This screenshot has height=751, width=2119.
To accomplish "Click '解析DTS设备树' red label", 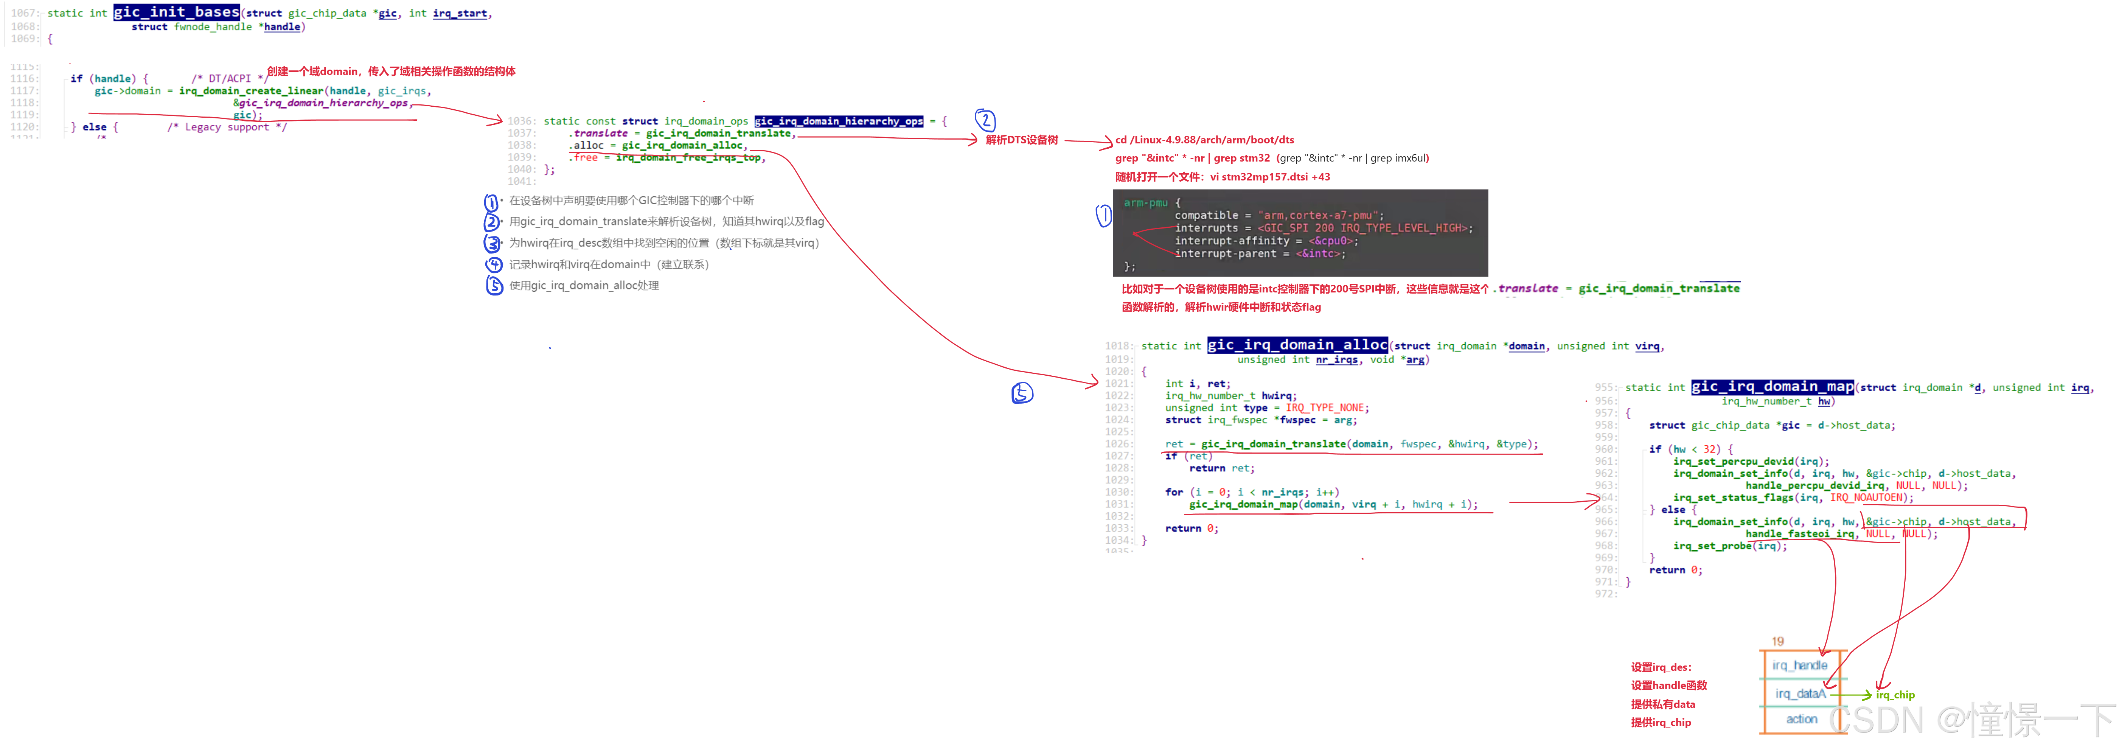I will (x=1022, y=140).
